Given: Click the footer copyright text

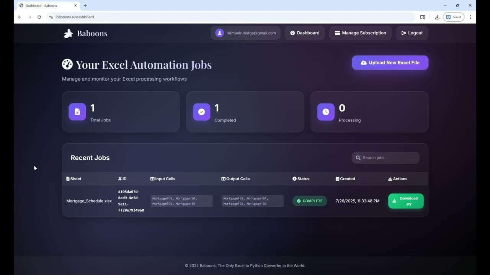Looking at the screenshot, I should pyautogui.click(x=245, y=265).
